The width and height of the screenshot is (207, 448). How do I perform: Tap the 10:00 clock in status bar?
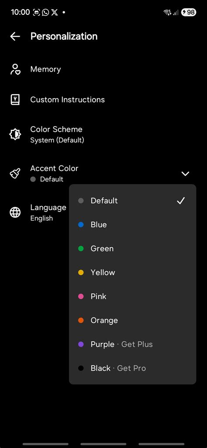(x=20, y=12)
